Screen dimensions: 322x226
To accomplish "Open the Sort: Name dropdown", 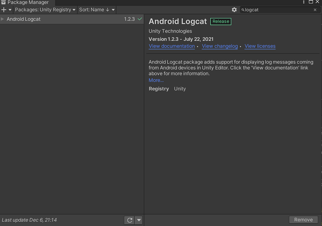I will (97, 10).
